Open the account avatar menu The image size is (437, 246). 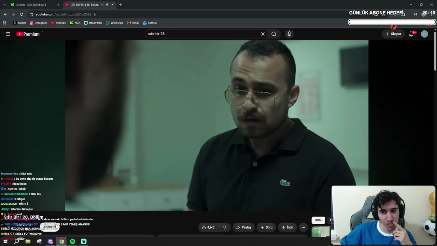pos(424,34)
